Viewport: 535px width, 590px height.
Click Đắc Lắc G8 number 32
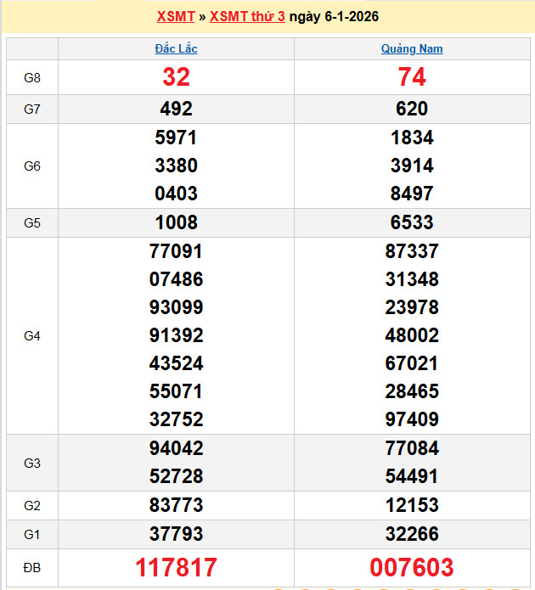177,78
